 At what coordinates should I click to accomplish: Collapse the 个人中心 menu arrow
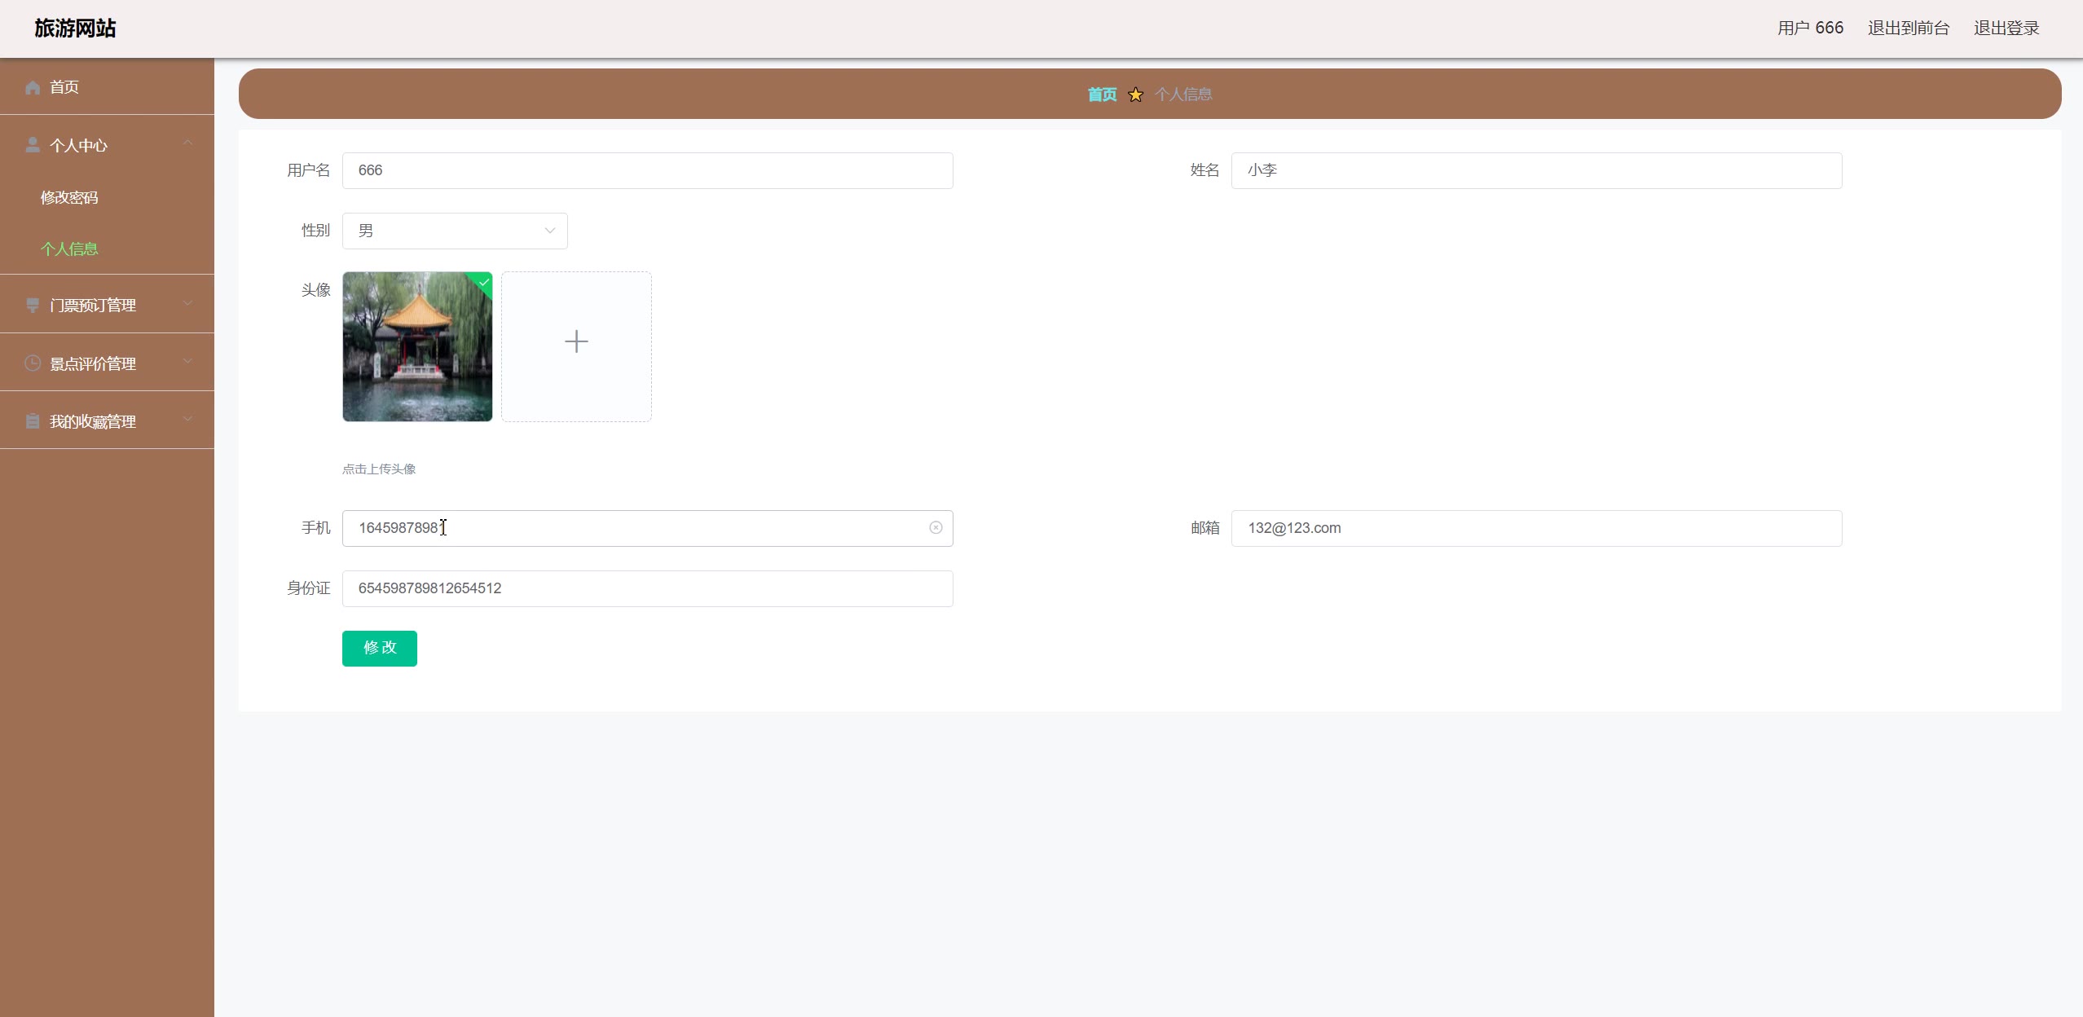click(x=188, y=143)
